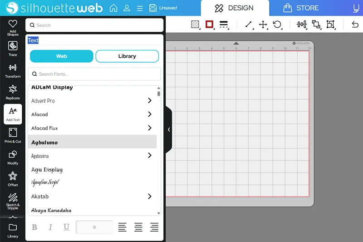Switch to the STORE tab
Image resolution: width=363 pixels, height=242 pixels.
[301, 8]
